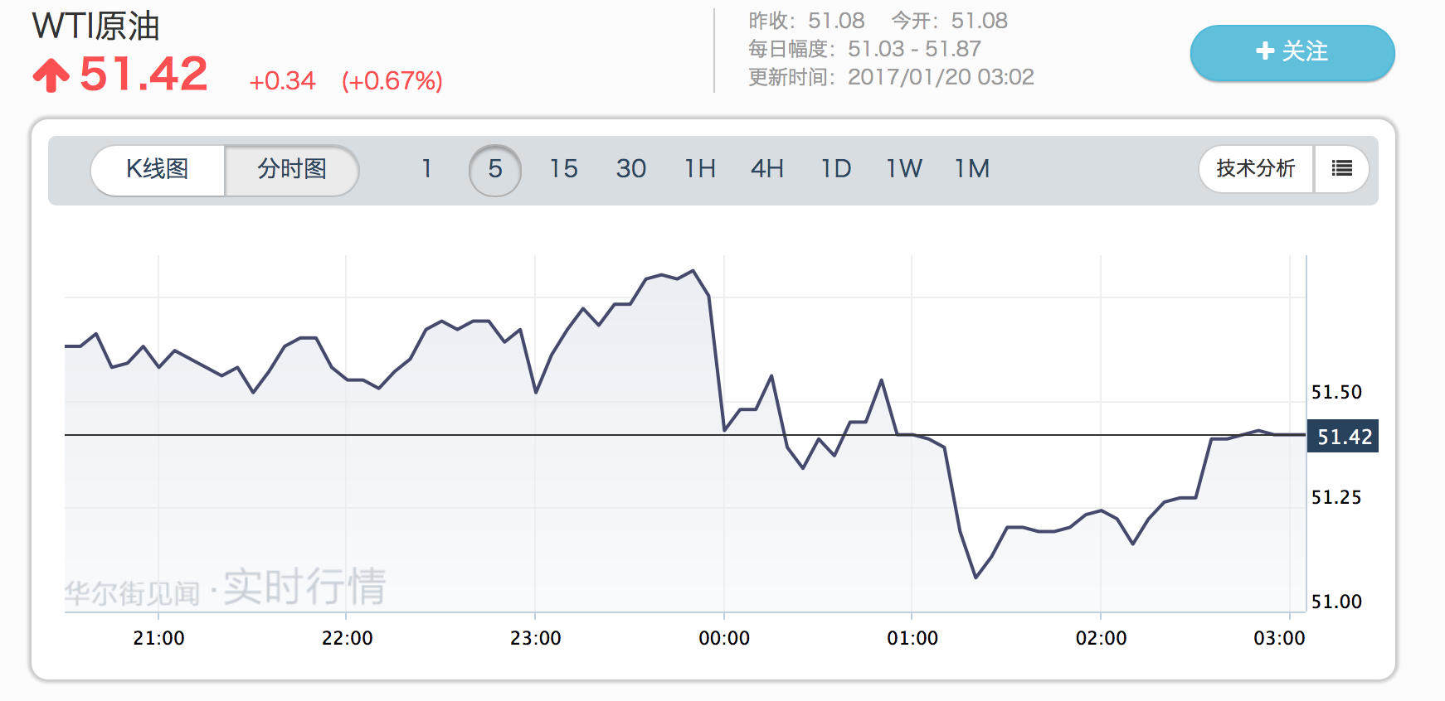The image size is (1445, 701).
Task: Switch chart period to 1M
Action: [971, 169]
